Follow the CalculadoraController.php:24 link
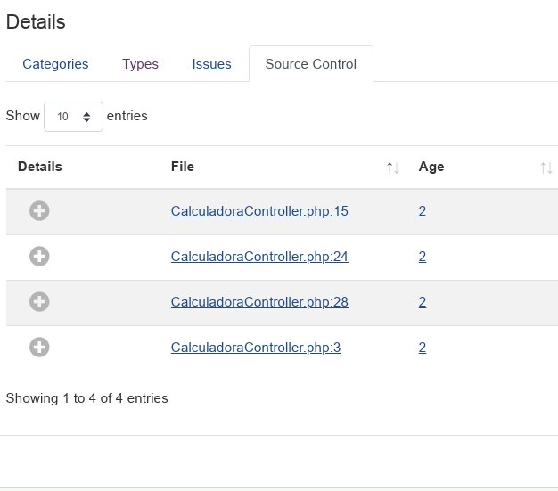558x491 pixels. coord(259,257)
